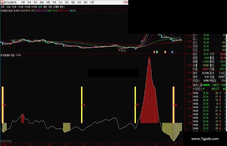This screenshot has height=146, width=227.
Task: Click the red 涨 marker below the K-line chart
Action: click(154, 52)
